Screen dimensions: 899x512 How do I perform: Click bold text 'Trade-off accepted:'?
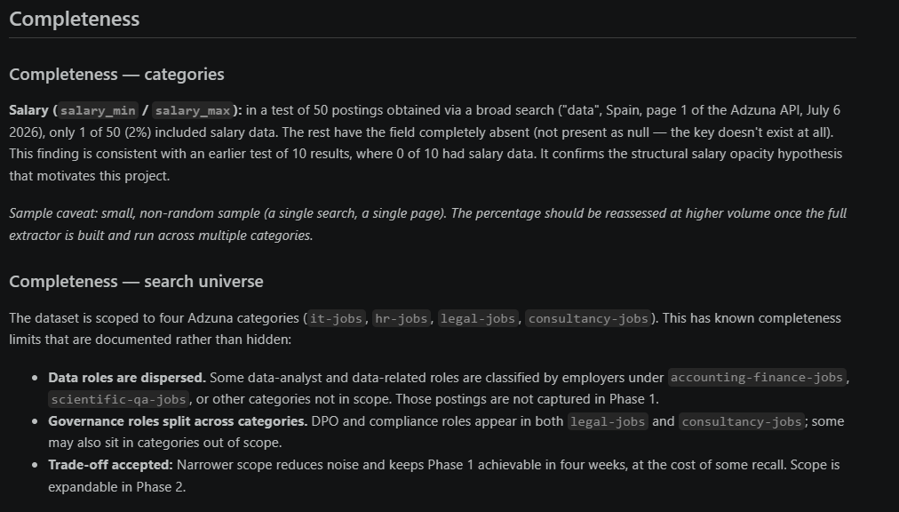110,465
